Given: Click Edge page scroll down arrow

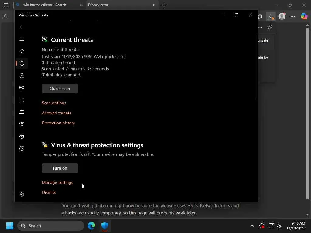Looking at the screenshot, I should point(307,214).
